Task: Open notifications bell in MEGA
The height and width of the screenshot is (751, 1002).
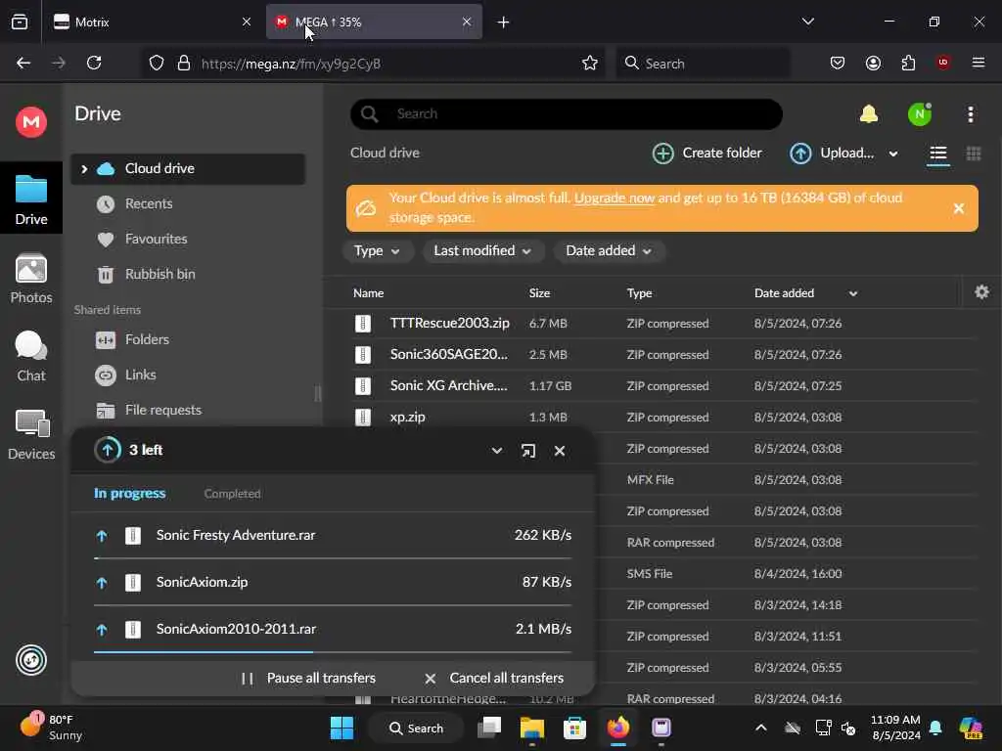Action: point(869,114)
